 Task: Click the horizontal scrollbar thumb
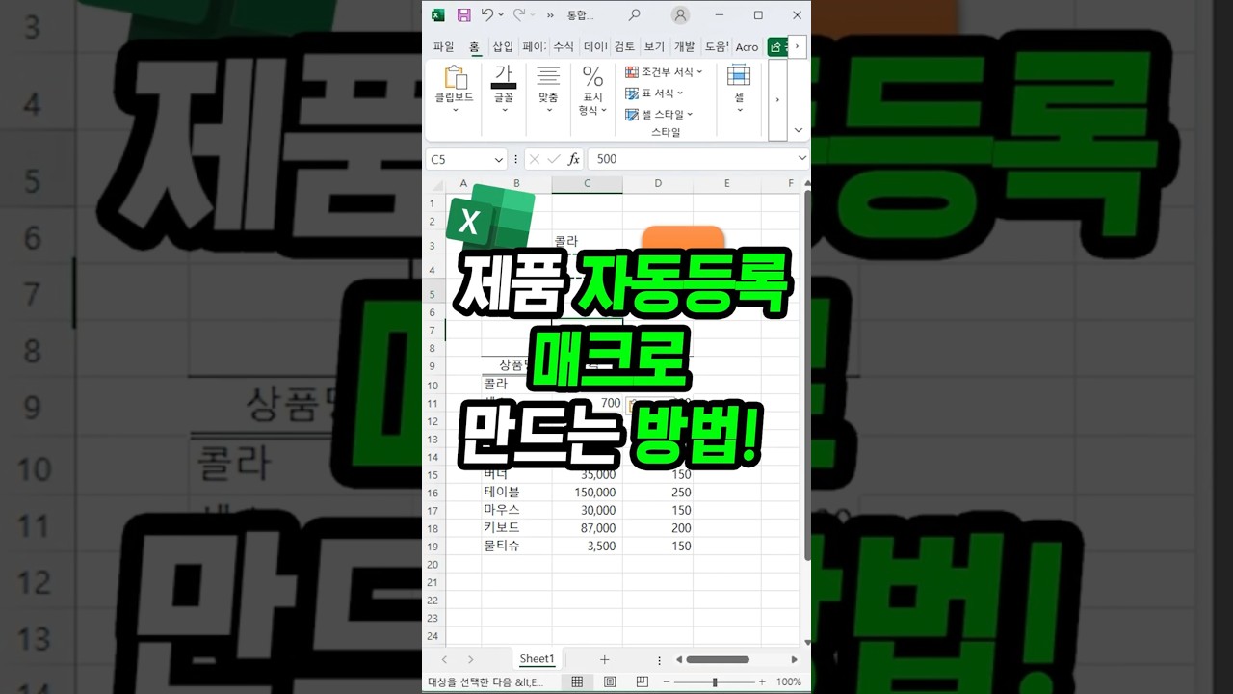[x=717, y=659]
